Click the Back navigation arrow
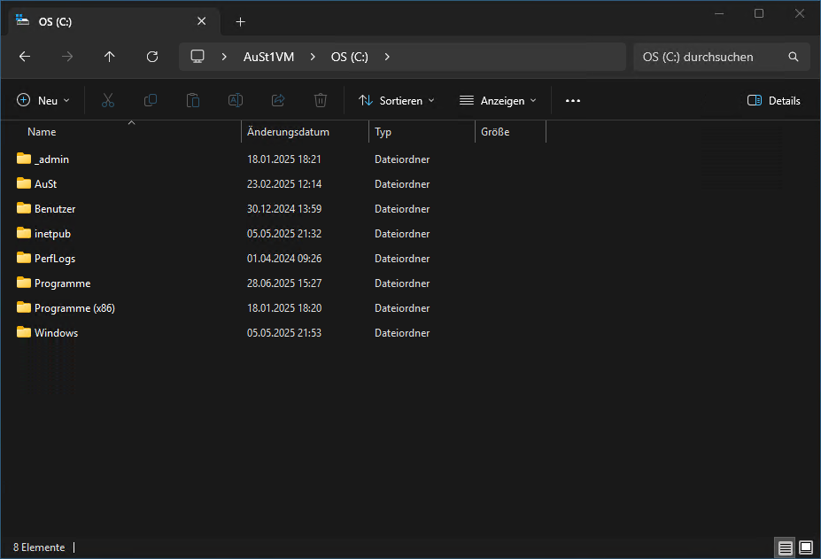The image size is (821, 559). point(25,57)
